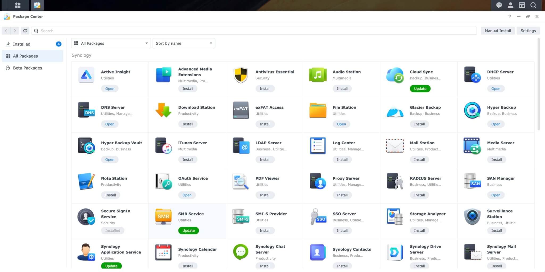
Task: Click in the package search field
Action: pyautogui.click(x=254, y=31)
